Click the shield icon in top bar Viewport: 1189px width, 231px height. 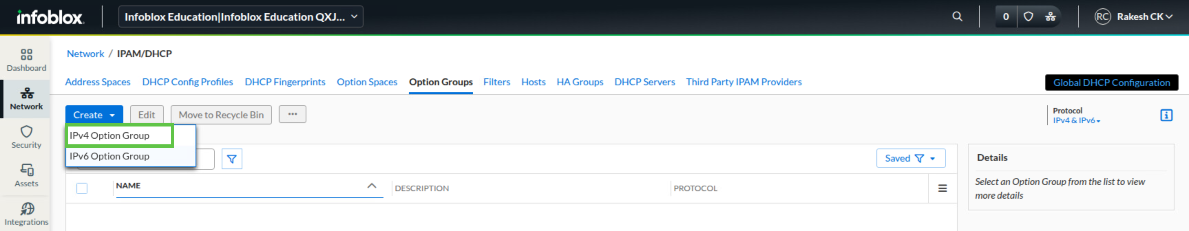point(1028,16)
